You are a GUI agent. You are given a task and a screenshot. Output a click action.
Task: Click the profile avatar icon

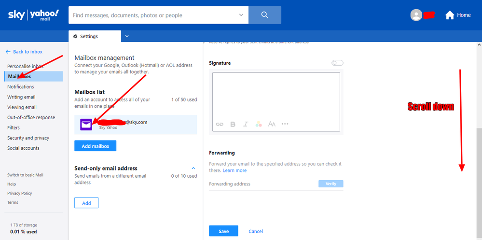coord(416,15)
